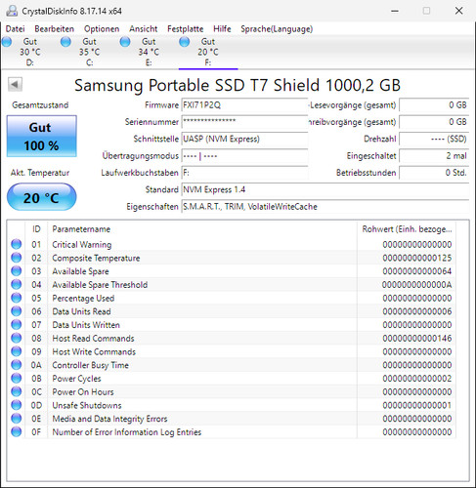Switch to drive D: at 30 °C
This screenshot has height=488, width=476.
click(30, 52)
